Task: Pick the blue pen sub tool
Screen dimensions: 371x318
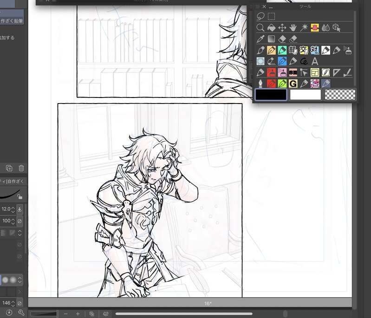Action: (282, 61)
